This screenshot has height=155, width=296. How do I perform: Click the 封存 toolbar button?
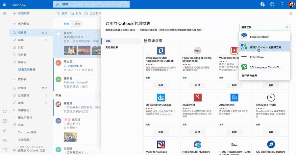(x=76, y=13)
